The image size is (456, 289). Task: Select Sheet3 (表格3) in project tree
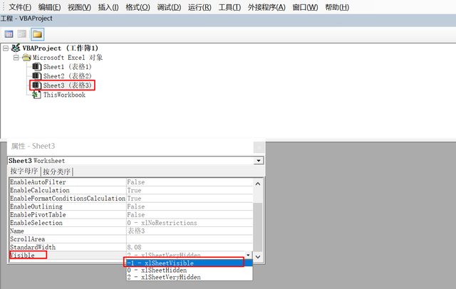67,85
